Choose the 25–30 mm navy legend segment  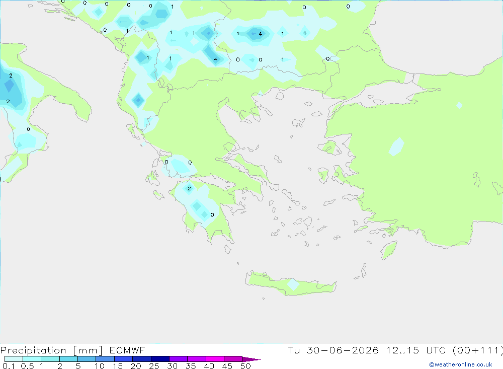point(160,359)
